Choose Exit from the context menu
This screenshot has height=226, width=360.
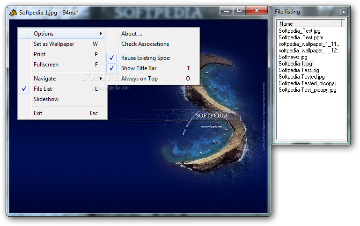point(62,113)
